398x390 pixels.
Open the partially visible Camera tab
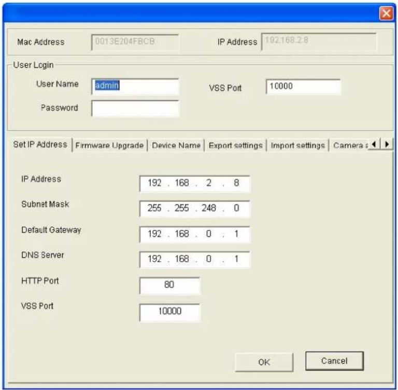tap(350, 145)
